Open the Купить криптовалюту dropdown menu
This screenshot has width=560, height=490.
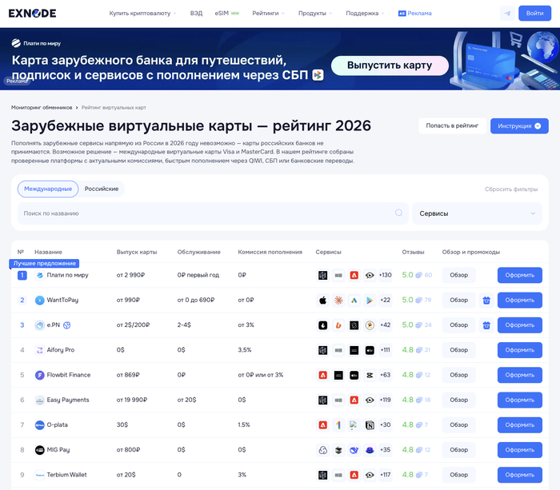(x=143, y=14)
